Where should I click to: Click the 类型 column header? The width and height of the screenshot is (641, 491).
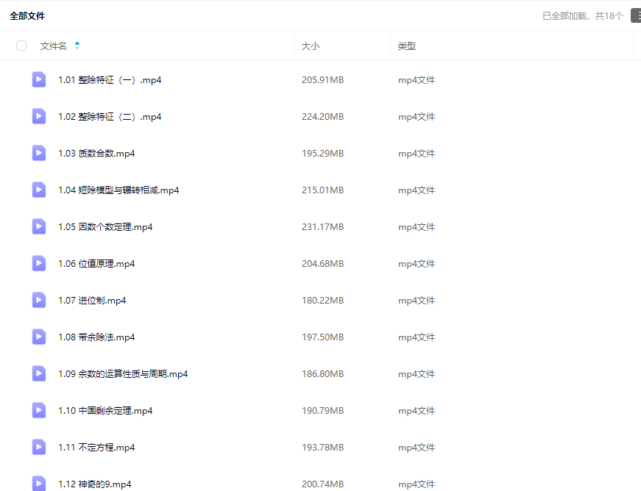[x=407, y=46]
